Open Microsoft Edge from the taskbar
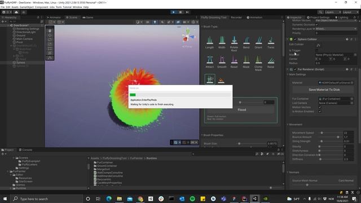The width and height of the screenshot is (361, 203). pyautogui.click(x=109, y=199)
